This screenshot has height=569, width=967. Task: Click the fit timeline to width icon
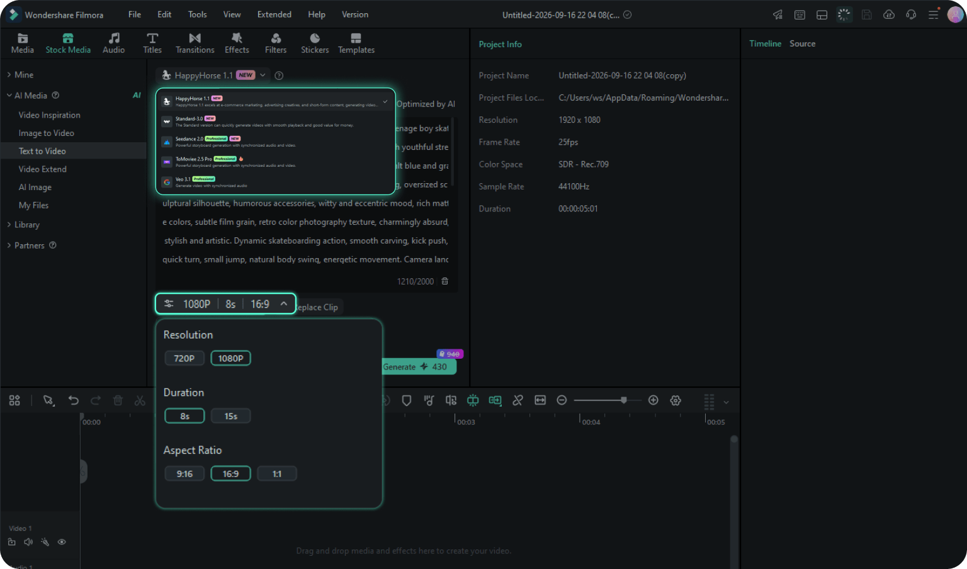[x=540, y=400]
